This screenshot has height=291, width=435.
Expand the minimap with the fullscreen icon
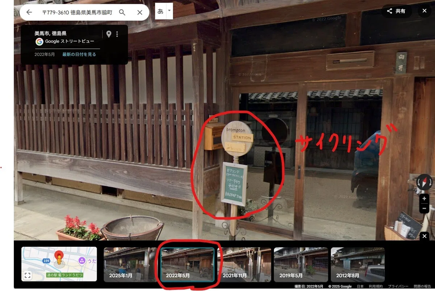27,275
